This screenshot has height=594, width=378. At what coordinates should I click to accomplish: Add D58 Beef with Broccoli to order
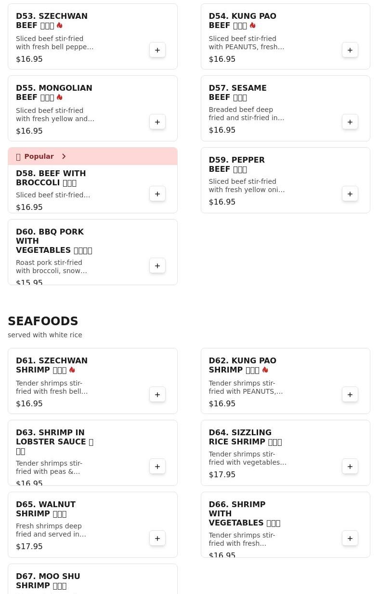point(157,194)
